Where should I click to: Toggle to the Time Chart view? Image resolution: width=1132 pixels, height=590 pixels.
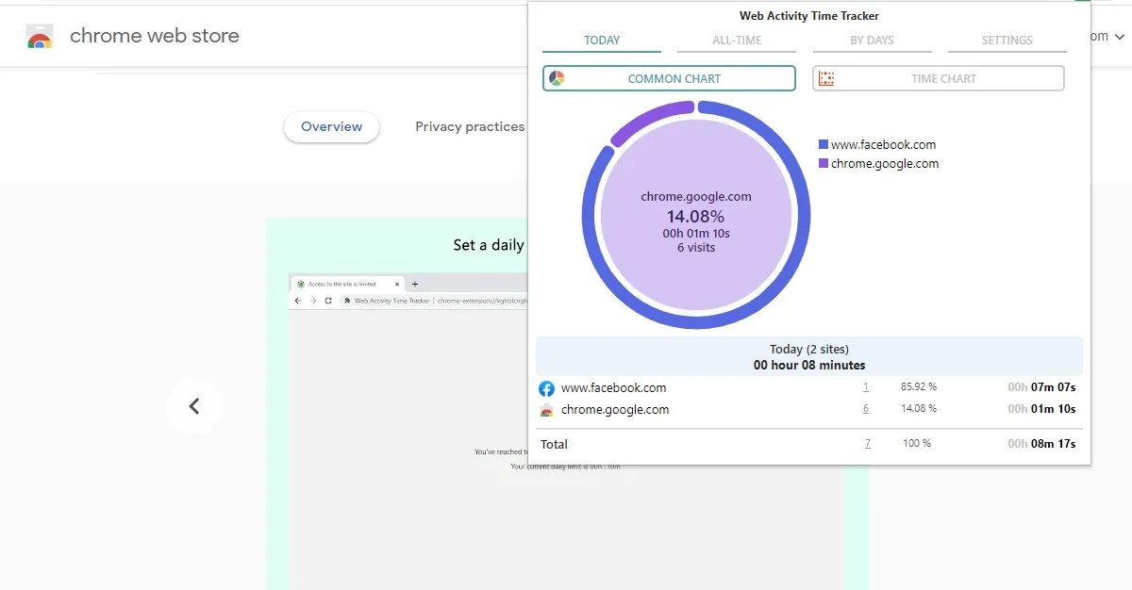[938, 77]
